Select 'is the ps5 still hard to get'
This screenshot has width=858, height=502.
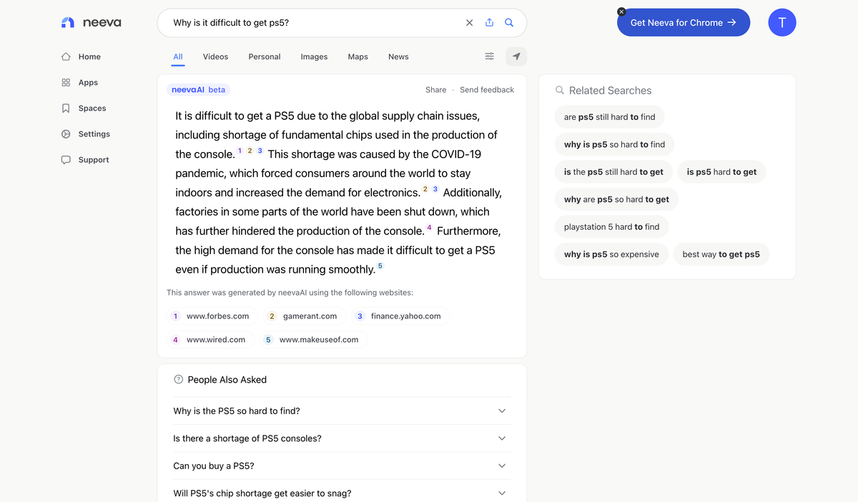pyautogui.click(x=613, y=172)
